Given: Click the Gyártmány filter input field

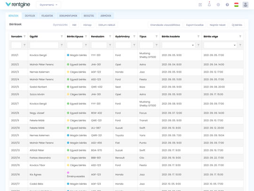Looking at the screenshot, I should pos(123,45).
